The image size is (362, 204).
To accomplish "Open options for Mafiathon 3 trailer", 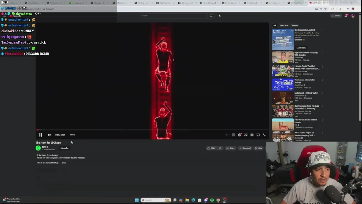I will click(322, 93).
